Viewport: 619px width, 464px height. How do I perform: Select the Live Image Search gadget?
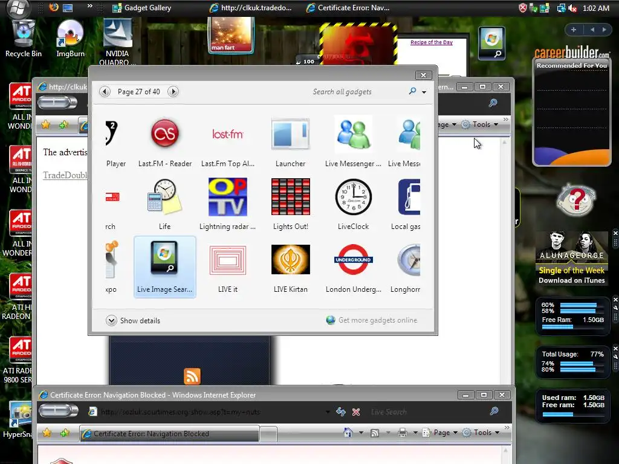(x=165, y=267)
